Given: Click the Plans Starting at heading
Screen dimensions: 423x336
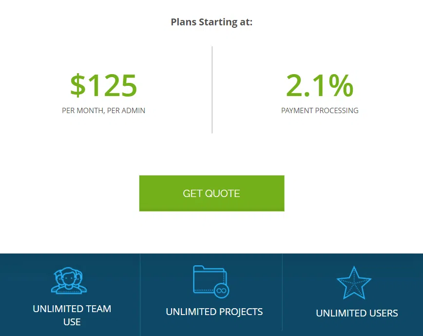Looking at the screenshot, I should pos(211,22).
